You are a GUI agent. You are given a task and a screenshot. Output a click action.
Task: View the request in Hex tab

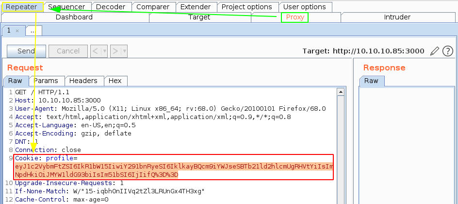[x=115, y=81]
